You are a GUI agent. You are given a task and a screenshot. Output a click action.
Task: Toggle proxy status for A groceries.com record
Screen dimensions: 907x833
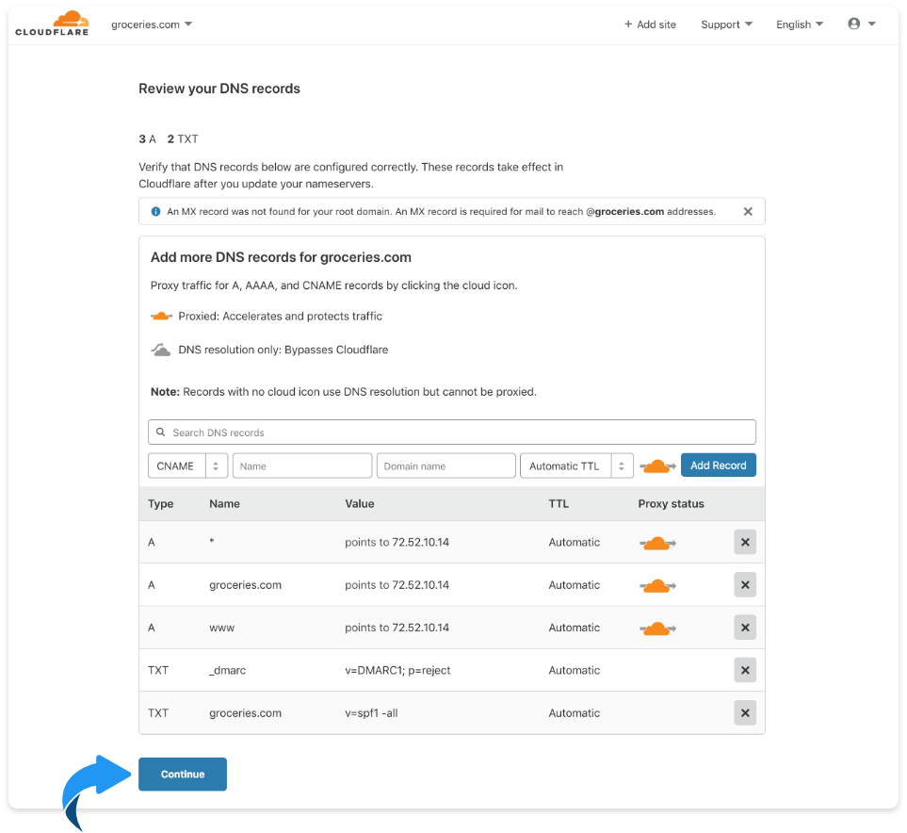click(x=657, y=586)
